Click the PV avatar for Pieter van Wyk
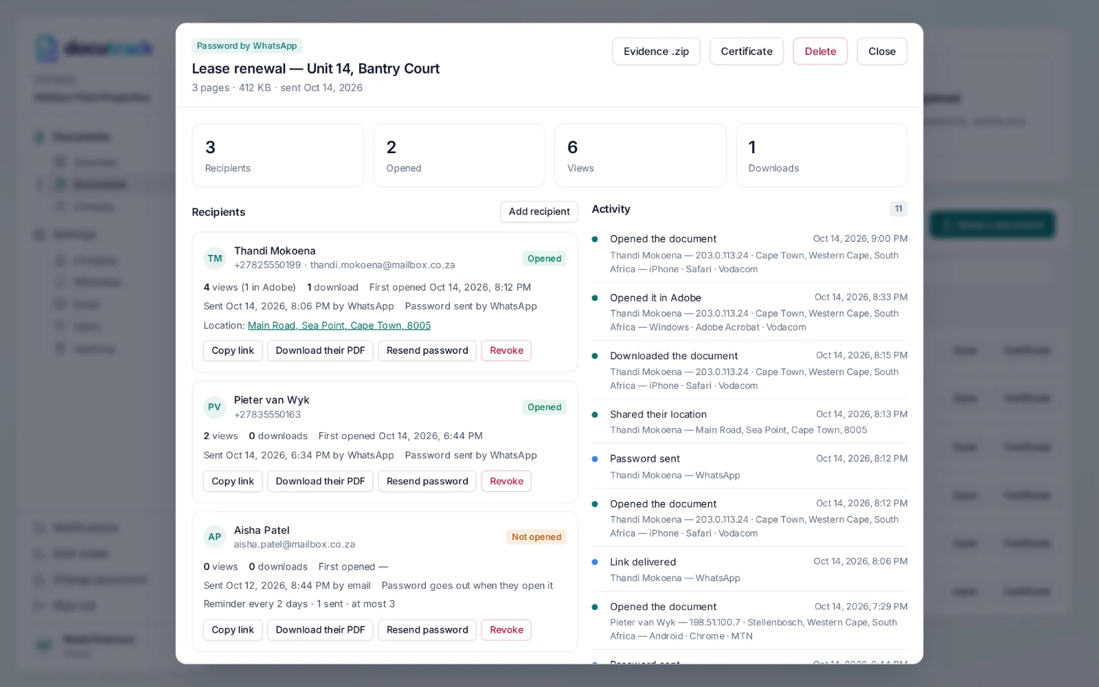The image size is (1099, 687). (x=215, y=407)
